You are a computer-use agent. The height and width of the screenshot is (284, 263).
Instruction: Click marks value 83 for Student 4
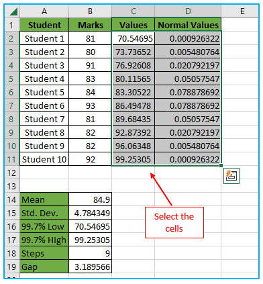(90, 79)
